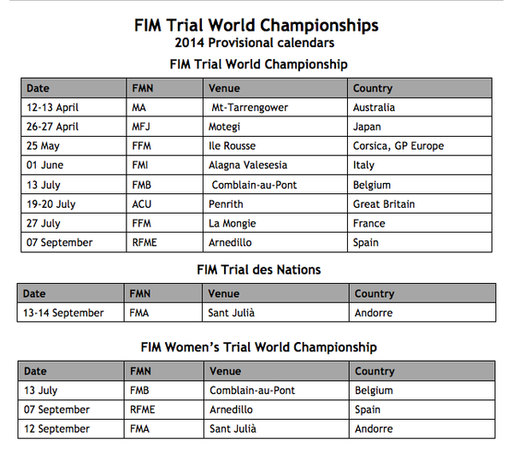Select the Andorre cell in Trial des Nations

point(422,313)
